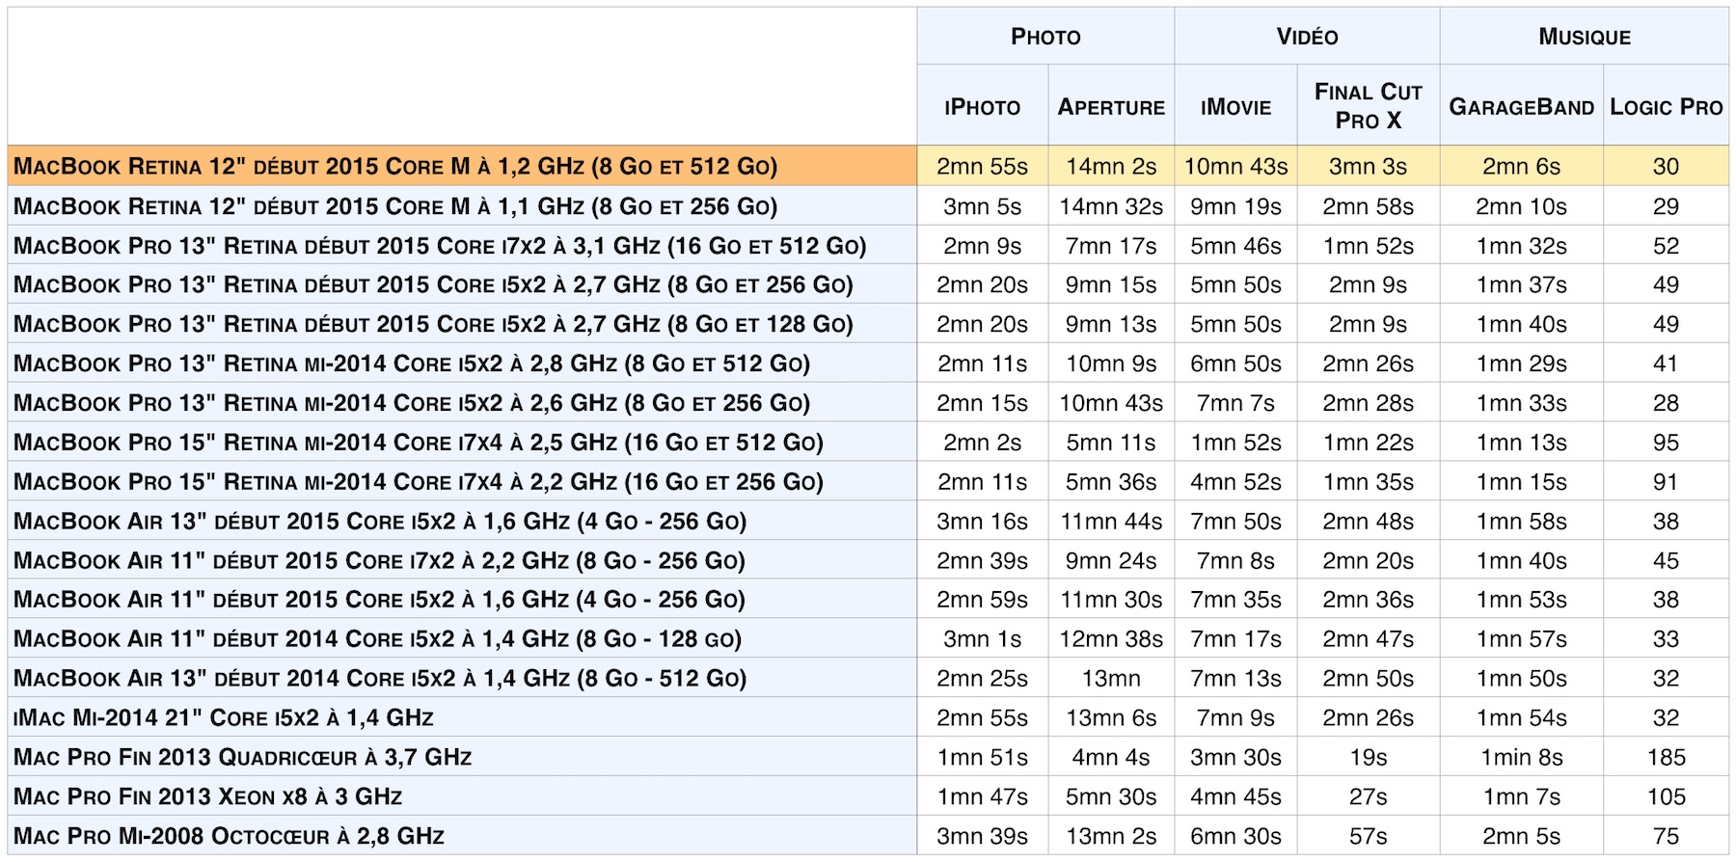The height and width of the screenshot is (862, 1736).
Task: Click the Logic Pro value 105
Action: pos(1666,796)
